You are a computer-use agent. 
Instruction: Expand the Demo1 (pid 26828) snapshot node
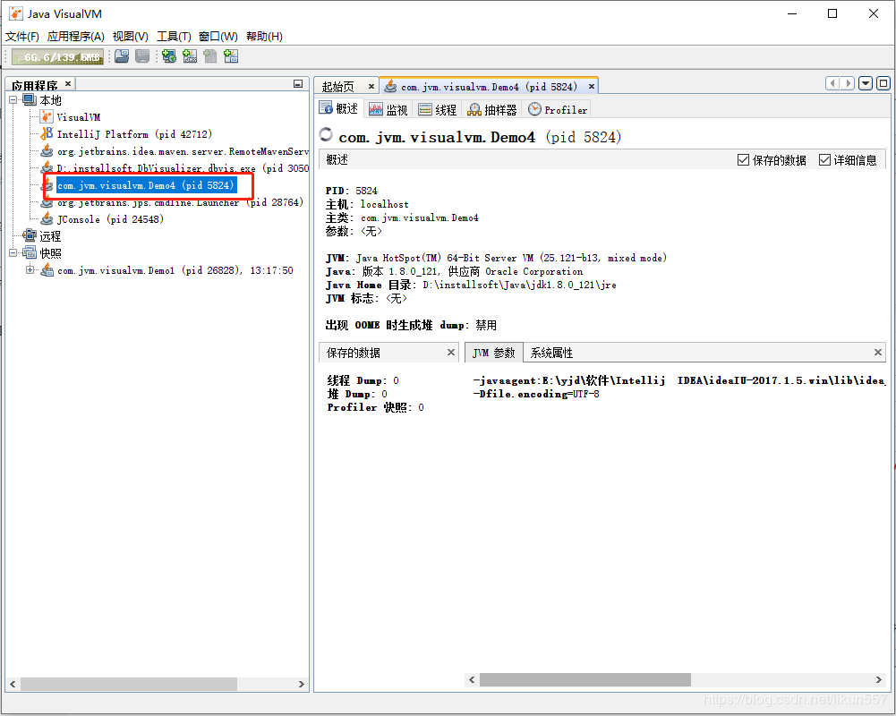[x=30, y=269]
